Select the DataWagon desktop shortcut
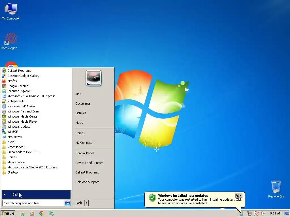290x217 pixels. 11,41
